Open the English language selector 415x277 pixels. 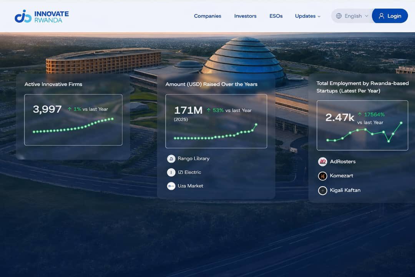(352, 16)
